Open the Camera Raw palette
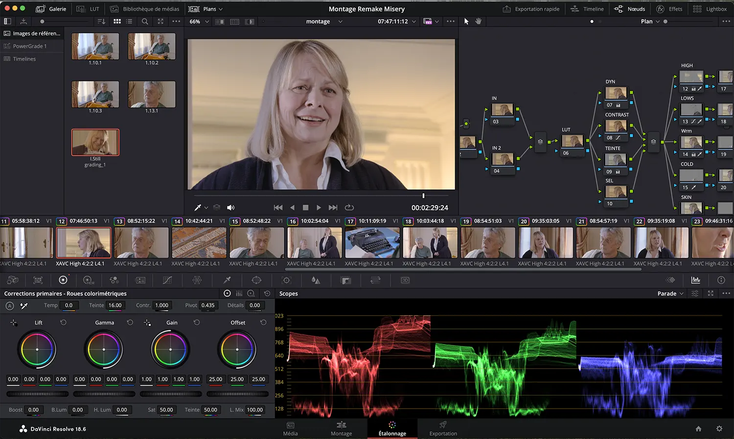 click(13, 280)
